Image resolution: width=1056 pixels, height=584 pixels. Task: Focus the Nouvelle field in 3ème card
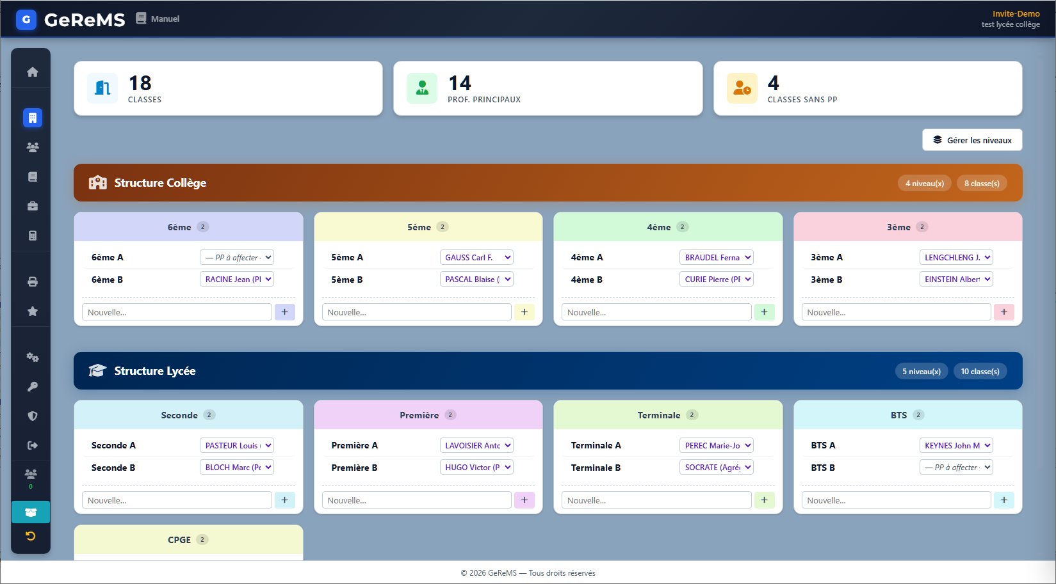897,312
